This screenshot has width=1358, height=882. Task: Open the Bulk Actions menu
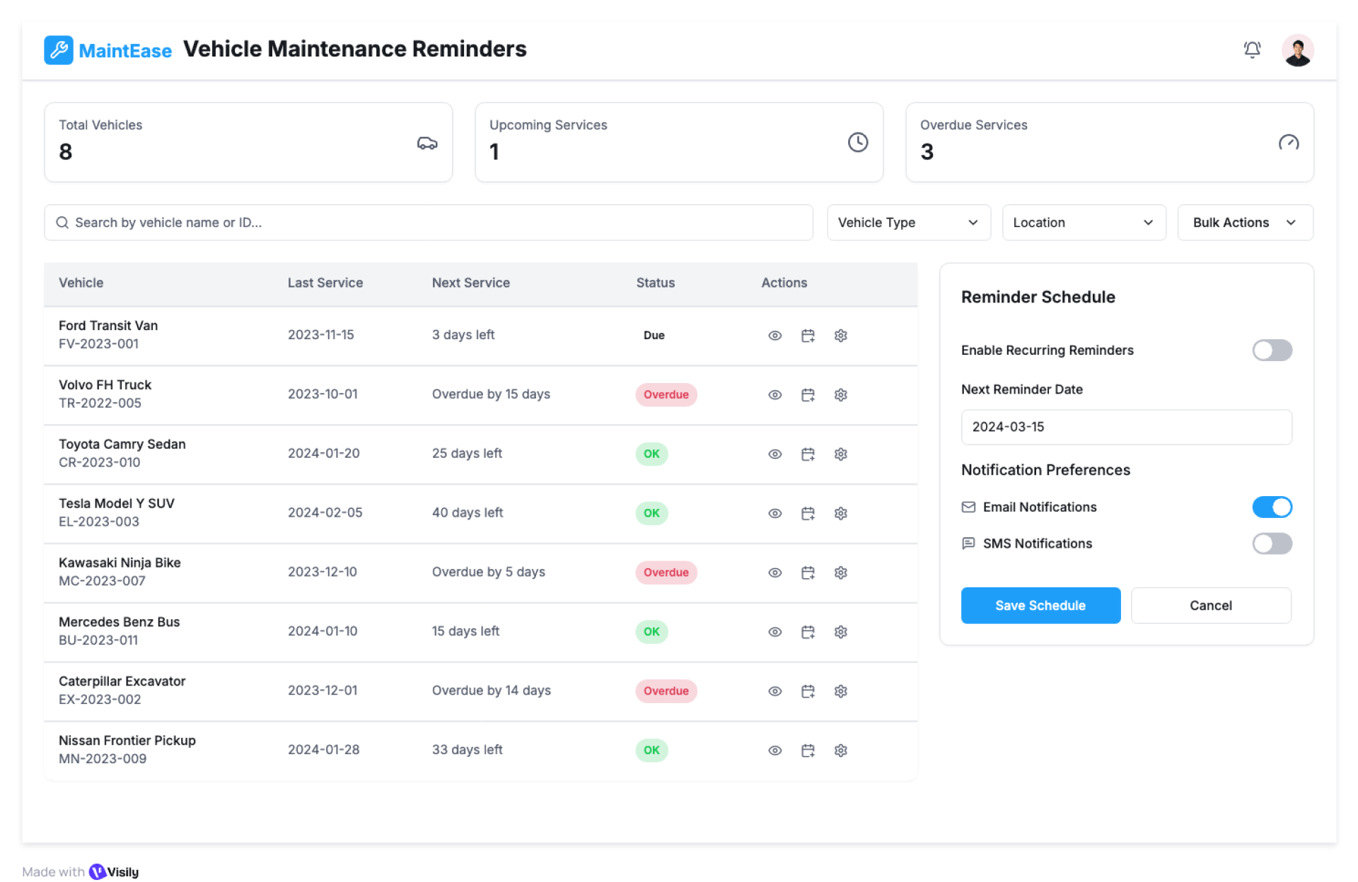pyautogui.click(x=1244, y=223)
